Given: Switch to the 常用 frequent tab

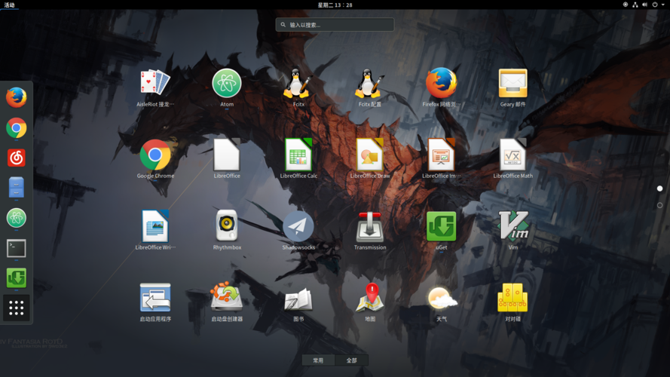Looking at the screenshot, I should (318, 360).
